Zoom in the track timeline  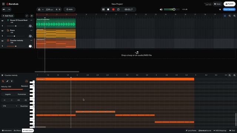[x=234, y=16]
